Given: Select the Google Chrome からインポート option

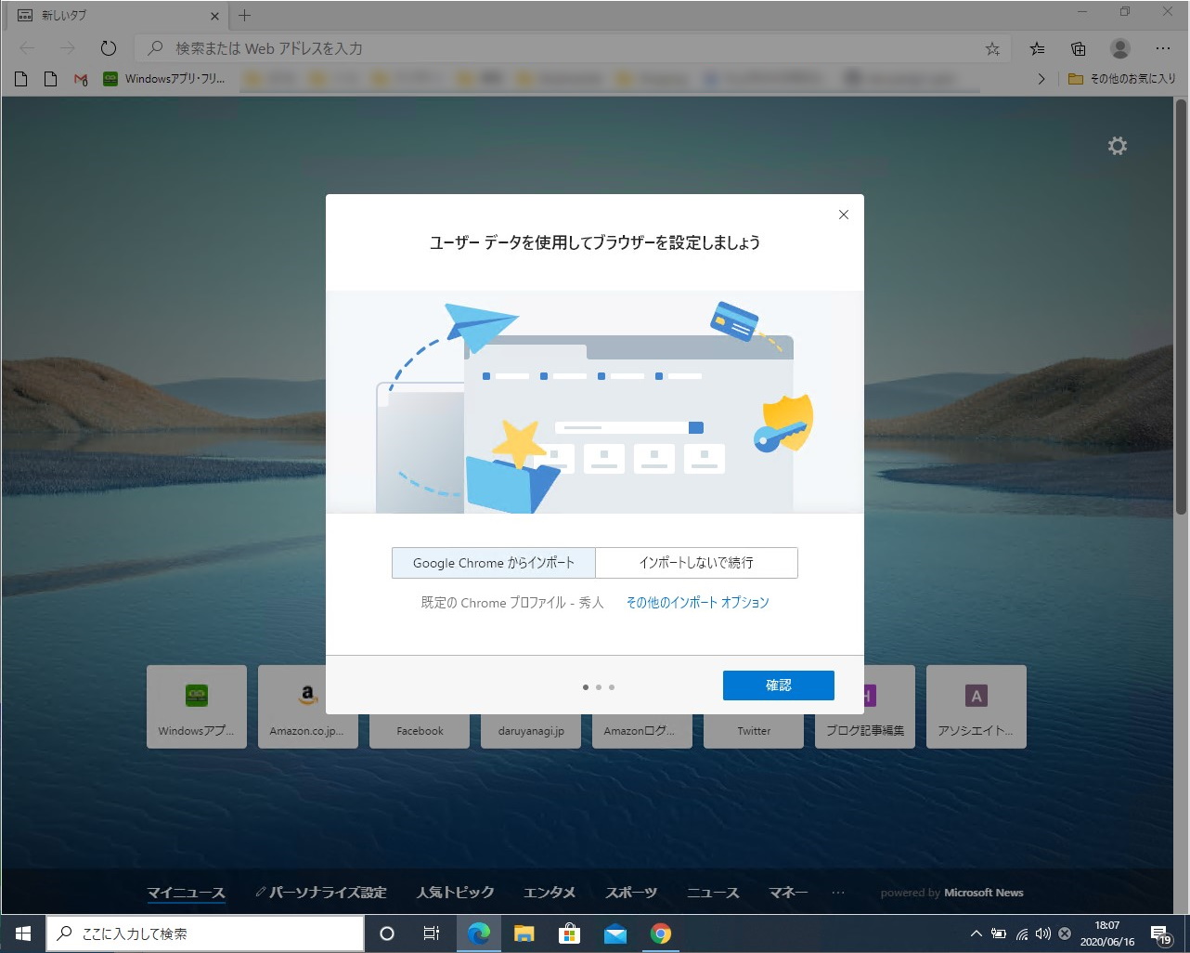Looking at the screenshot, I should (x=493, y=562).
